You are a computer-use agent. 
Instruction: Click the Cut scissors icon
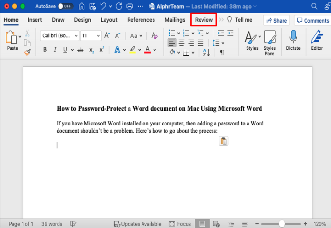point(27,34)
